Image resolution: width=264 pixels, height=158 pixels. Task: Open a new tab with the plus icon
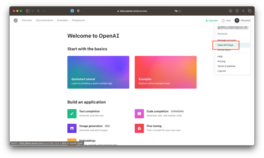tap(243, 11)
